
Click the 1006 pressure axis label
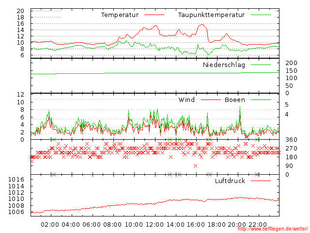click(16, 212)
